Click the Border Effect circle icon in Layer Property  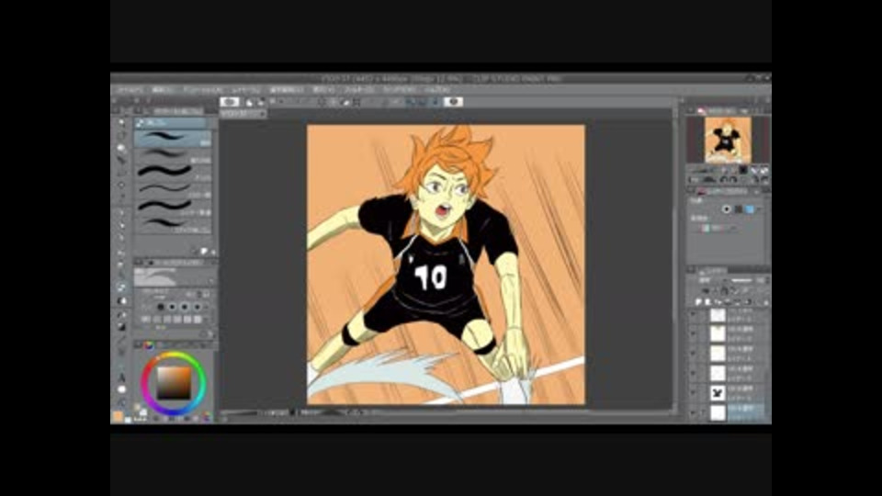pyautogui.click(x=726, y=209)
